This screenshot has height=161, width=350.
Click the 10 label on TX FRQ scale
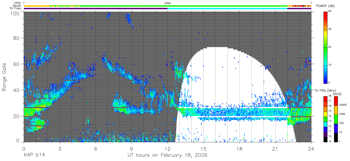pyautogui.click(x=330, y=136)
